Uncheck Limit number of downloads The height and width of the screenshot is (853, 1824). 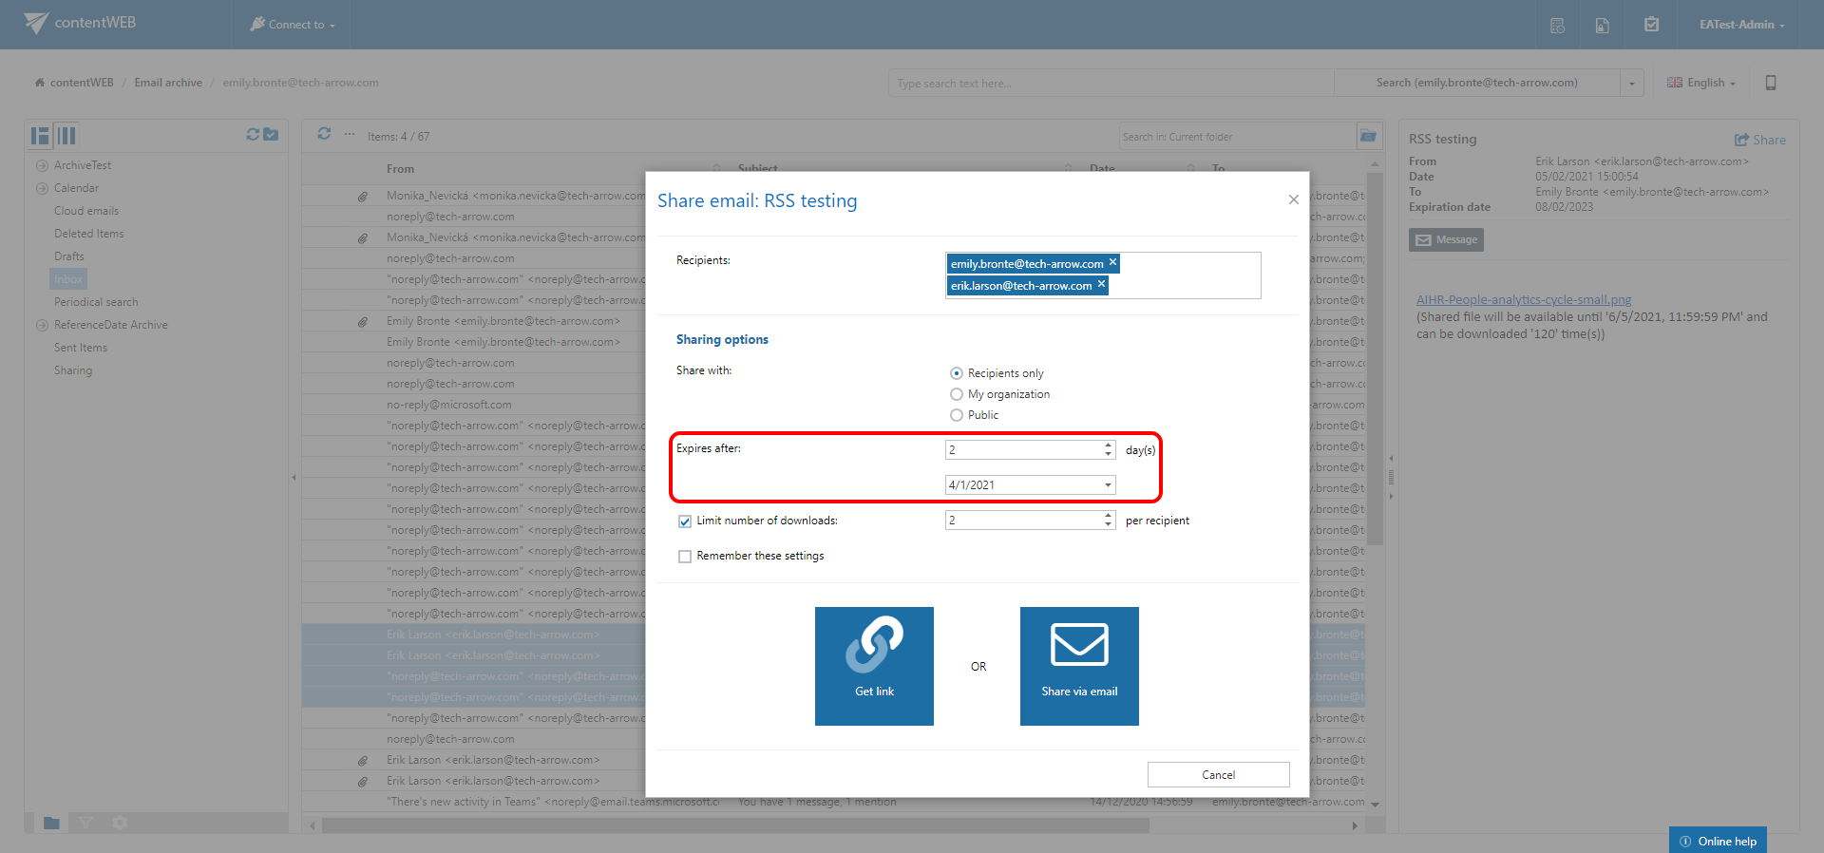click(x=685, y=521)
